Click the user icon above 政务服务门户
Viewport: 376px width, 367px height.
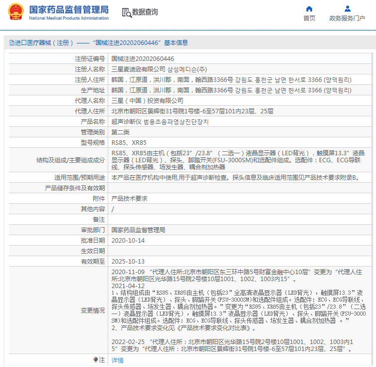click(x=347, y=8)
